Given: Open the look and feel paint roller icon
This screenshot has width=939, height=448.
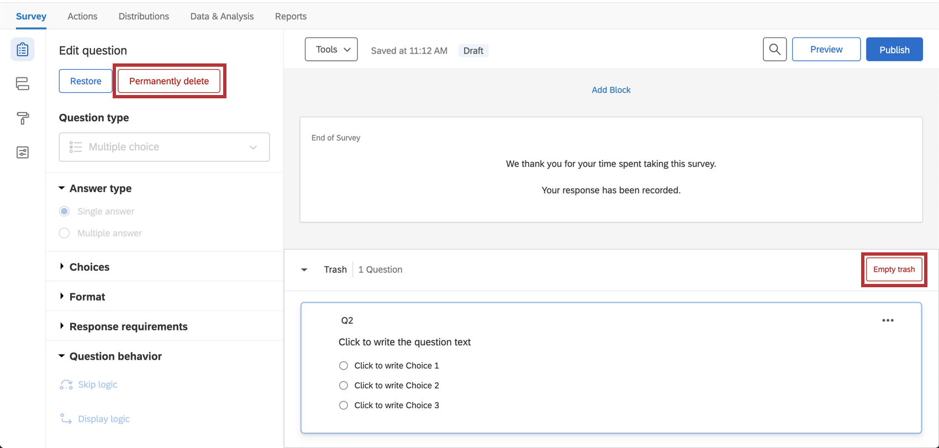Looking at the screenshot, I should [23, 118].
